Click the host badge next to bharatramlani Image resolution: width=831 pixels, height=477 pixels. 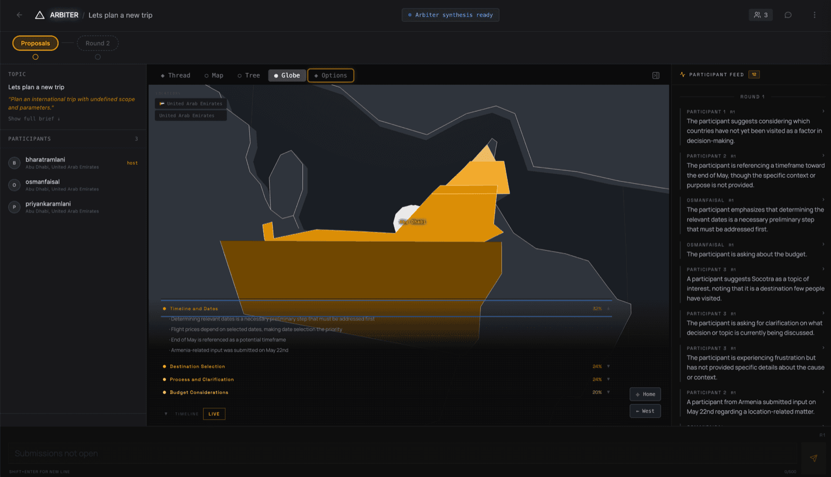pos(132,163)
